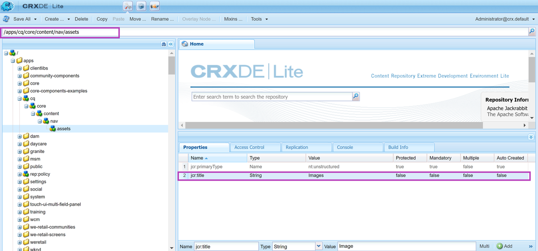
Task: Select the jcr:title property row
Action: point(353,175)
